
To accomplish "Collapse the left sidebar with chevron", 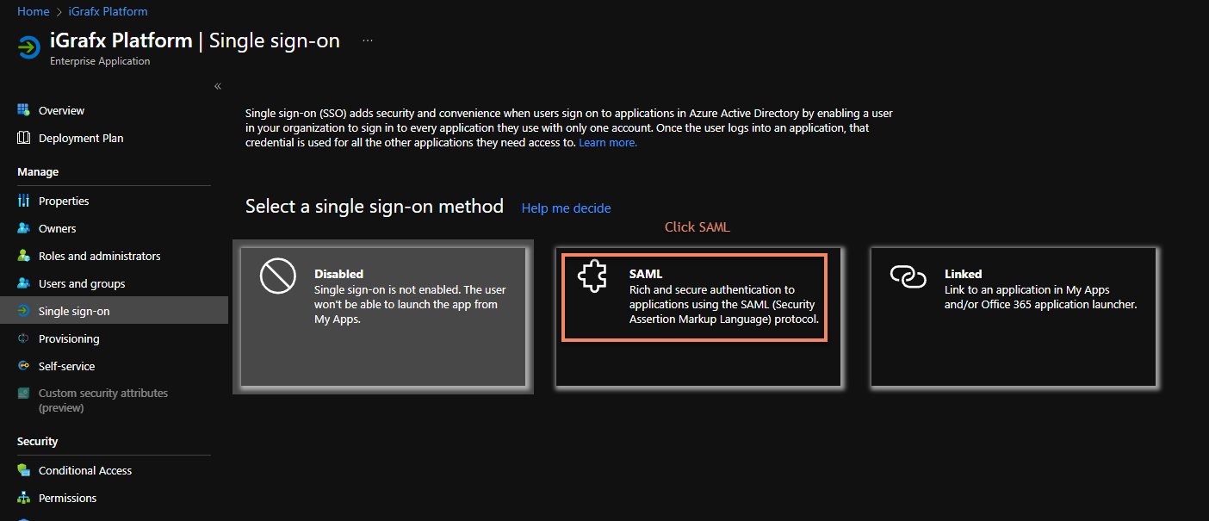I will click(218, 86).
